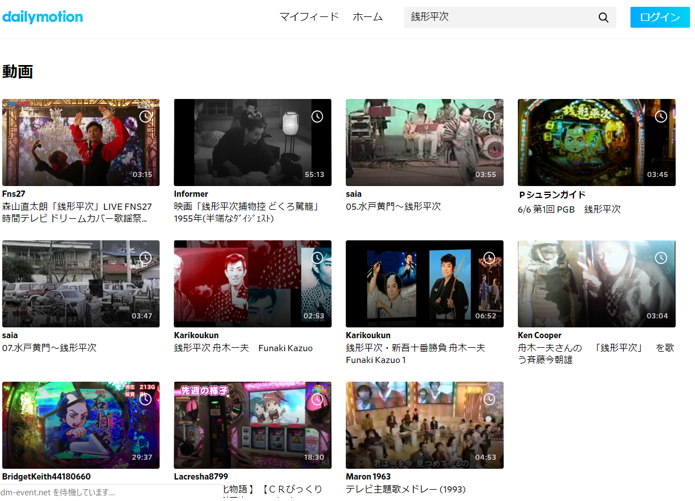Open Karikoukun channel under 新吾十番勝負 video

368,335
